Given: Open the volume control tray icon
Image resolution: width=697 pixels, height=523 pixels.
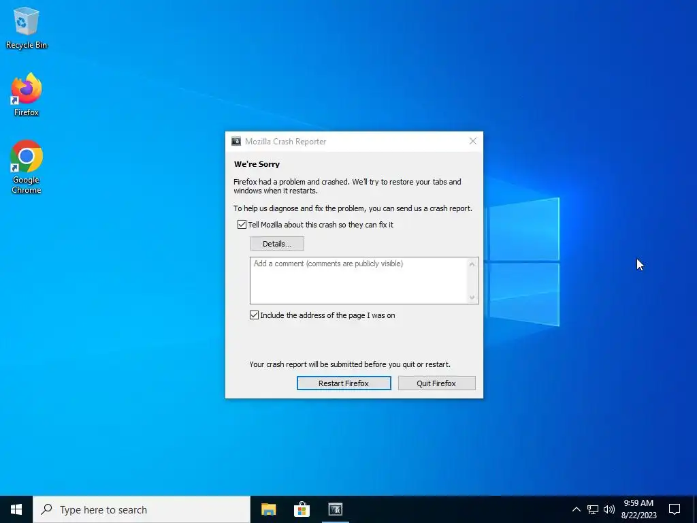Looking at the screenshot, I should coord(609,509).
